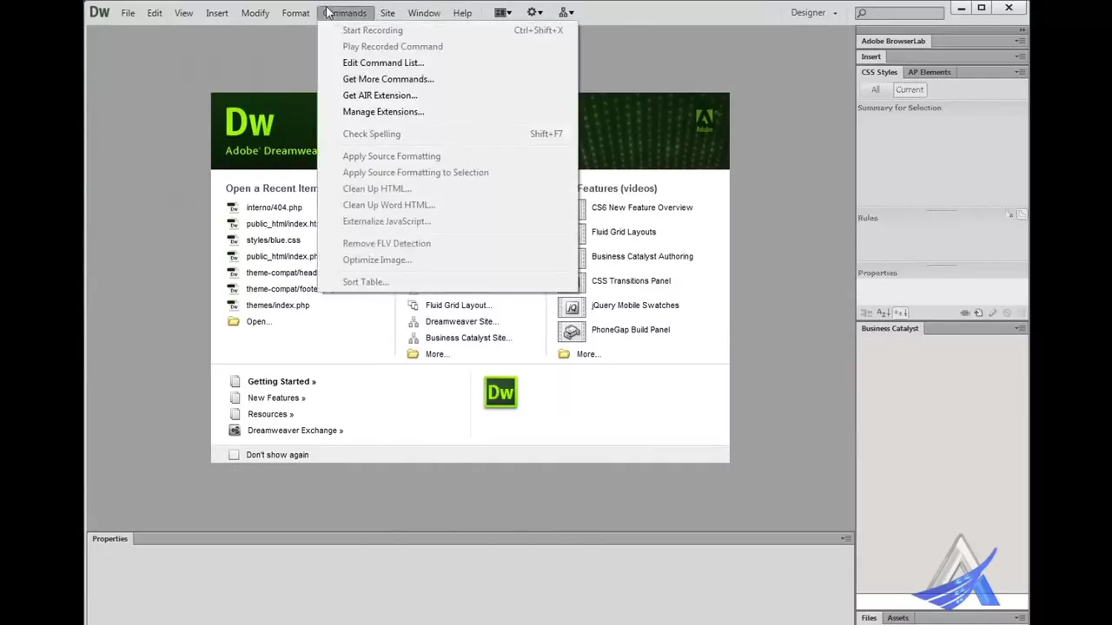Image resolution: width=1112 pixels, height=625 pixels.
Task: Open the Site management icon menu
Action: (566, 13)
